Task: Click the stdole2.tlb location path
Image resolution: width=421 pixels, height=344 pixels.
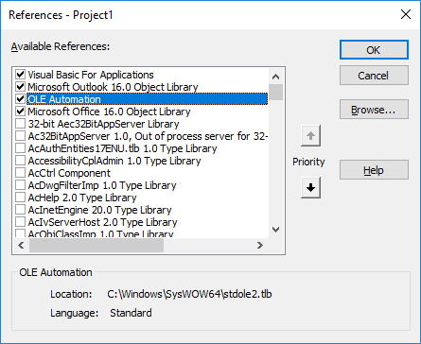Action: (x=189, y=294)
